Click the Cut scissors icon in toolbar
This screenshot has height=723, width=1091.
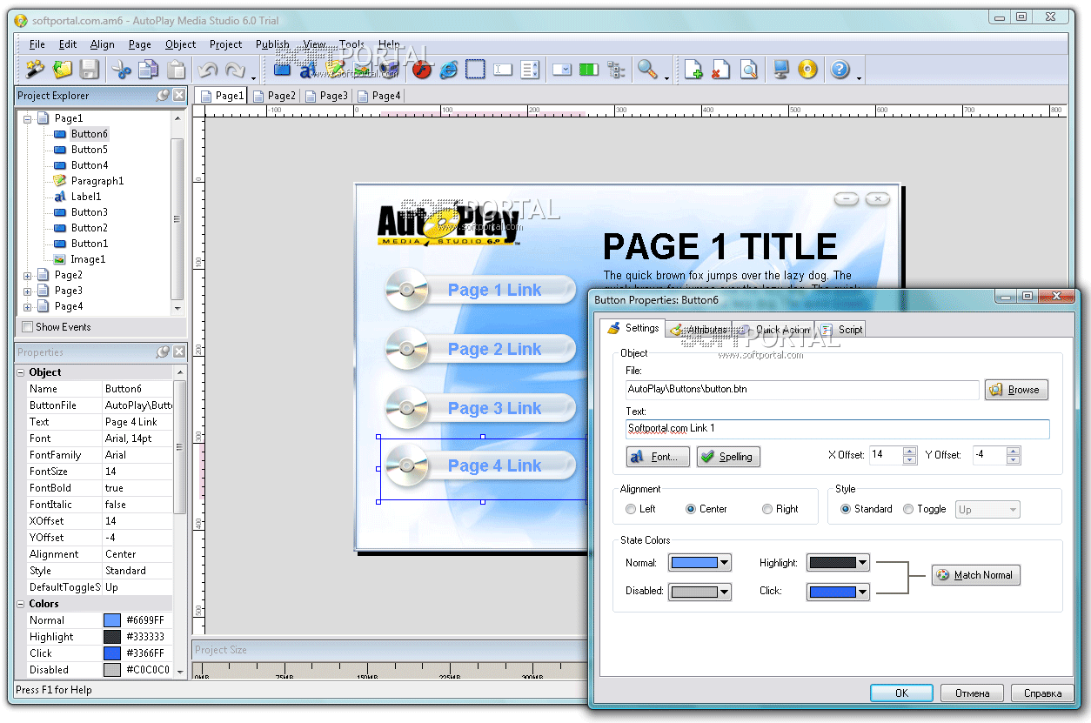click(x=121, y=70)
